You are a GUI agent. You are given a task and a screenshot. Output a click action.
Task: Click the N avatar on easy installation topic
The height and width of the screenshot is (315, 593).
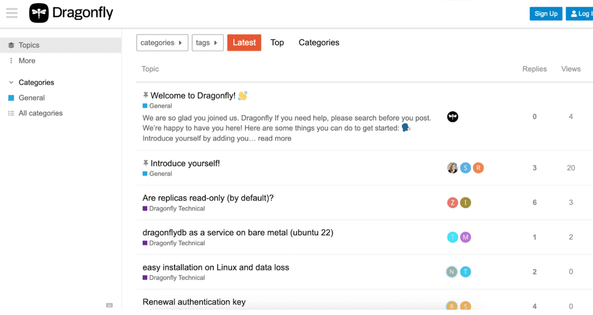452,272
